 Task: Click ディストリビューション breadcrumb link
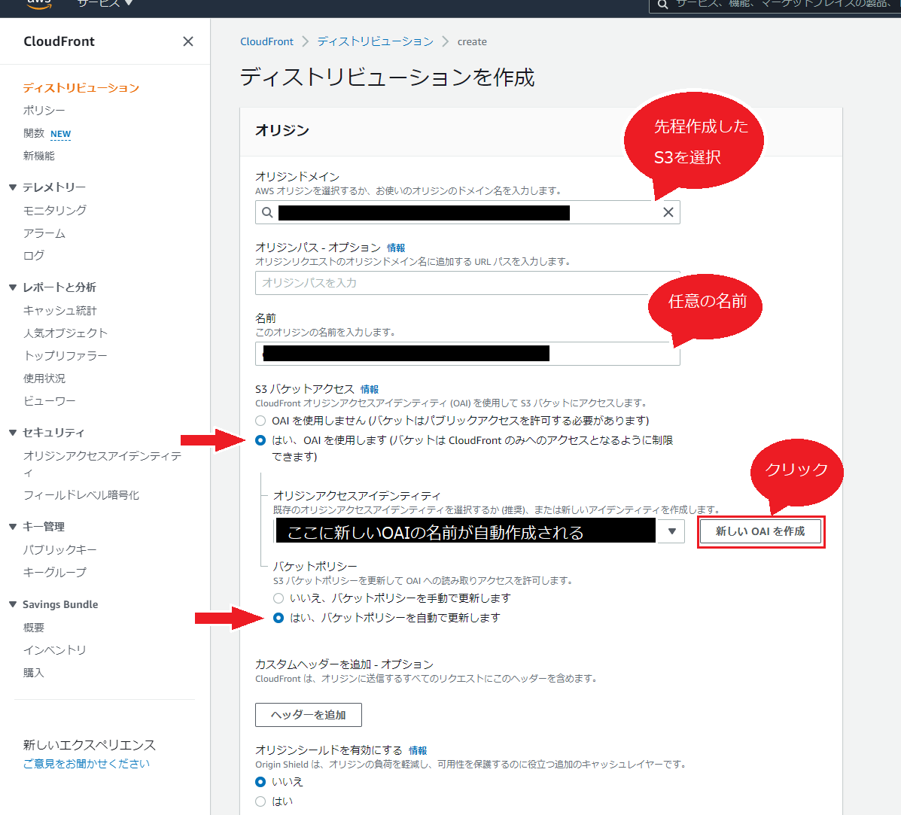point(375,41)
